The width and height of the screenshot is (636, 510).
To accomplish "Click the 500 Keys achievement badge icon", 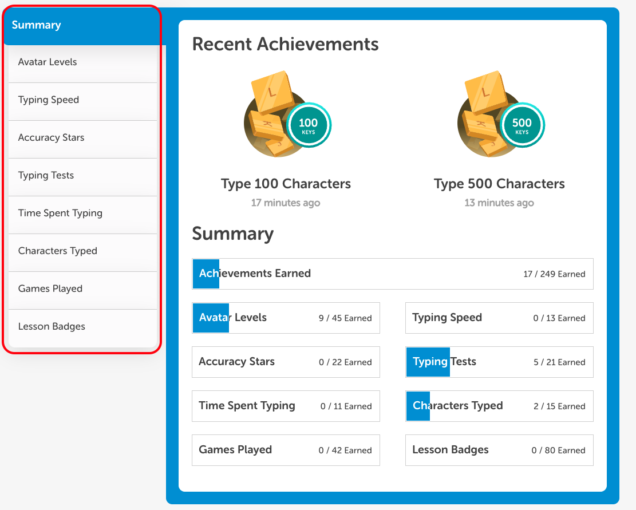I will pos(500,116).
